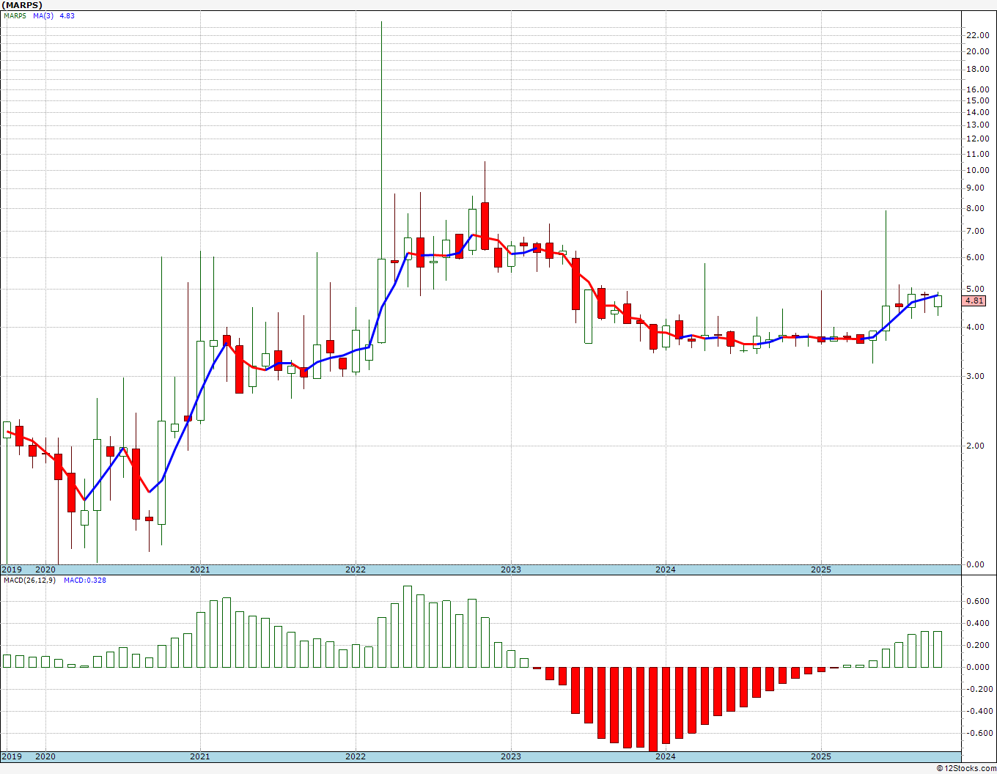Select 2025 on the price chart time axis
997x774 pixels.
tap(820, 570)
